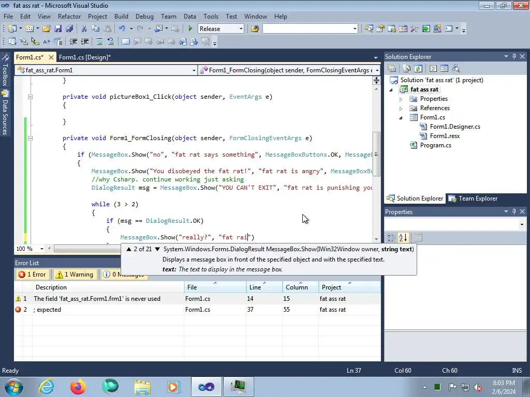This screenshot has height=397, width=530.
Task: Show next overload with the down arrow in tooltip
Action: pyautogui.click(x=157, y=249)
